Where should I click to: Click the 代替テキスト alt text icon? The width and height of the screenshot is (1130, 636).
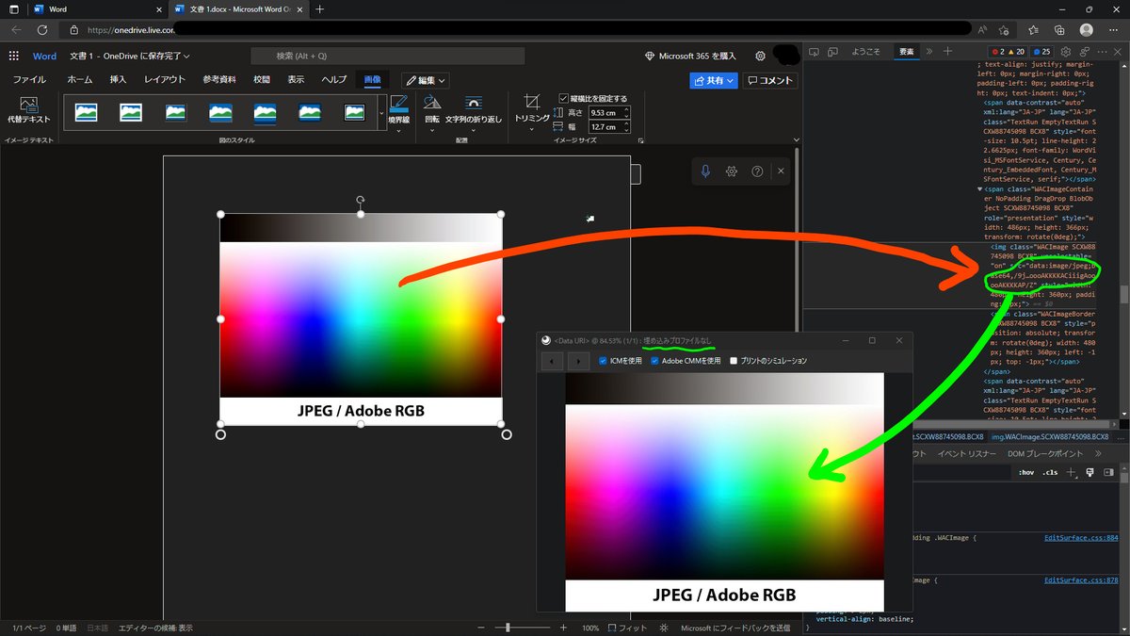(x=28, y=105)
